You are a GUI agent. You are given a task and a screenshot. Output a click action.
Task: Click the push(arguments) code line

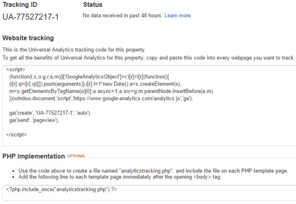(x=95, y=84)
